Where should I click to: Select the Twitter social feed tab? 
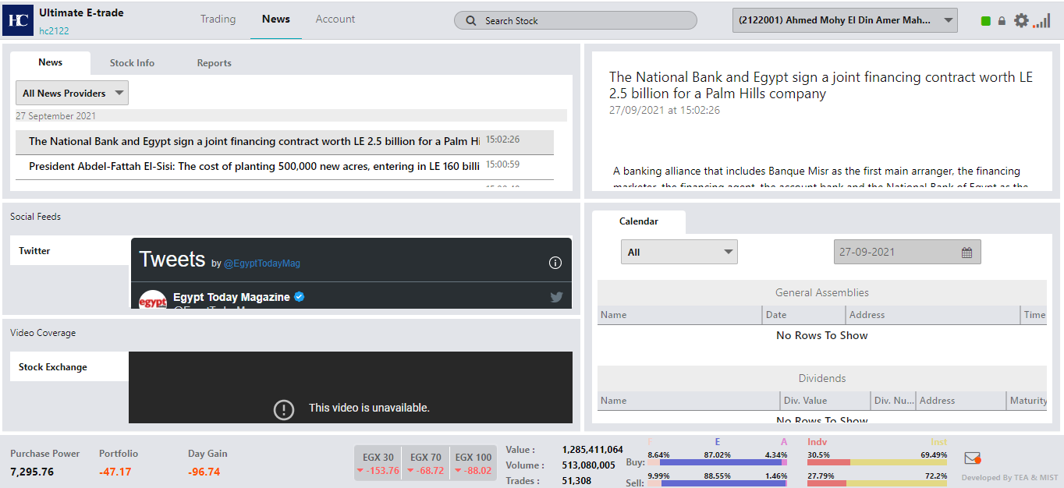tap(69, 251)
